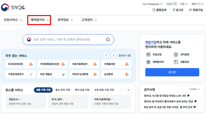Click the 생활정보 icon
The height and width of the screenshot is (114, 206).
(x=176, y=62)
